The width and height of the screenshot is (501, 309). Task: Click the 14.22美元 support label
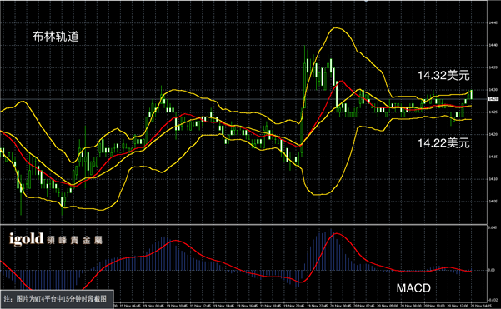[443, 142]
